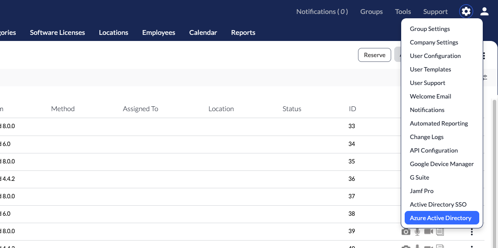Select Group Settings menu entry
498x248 pixels.
click(430, 29)
